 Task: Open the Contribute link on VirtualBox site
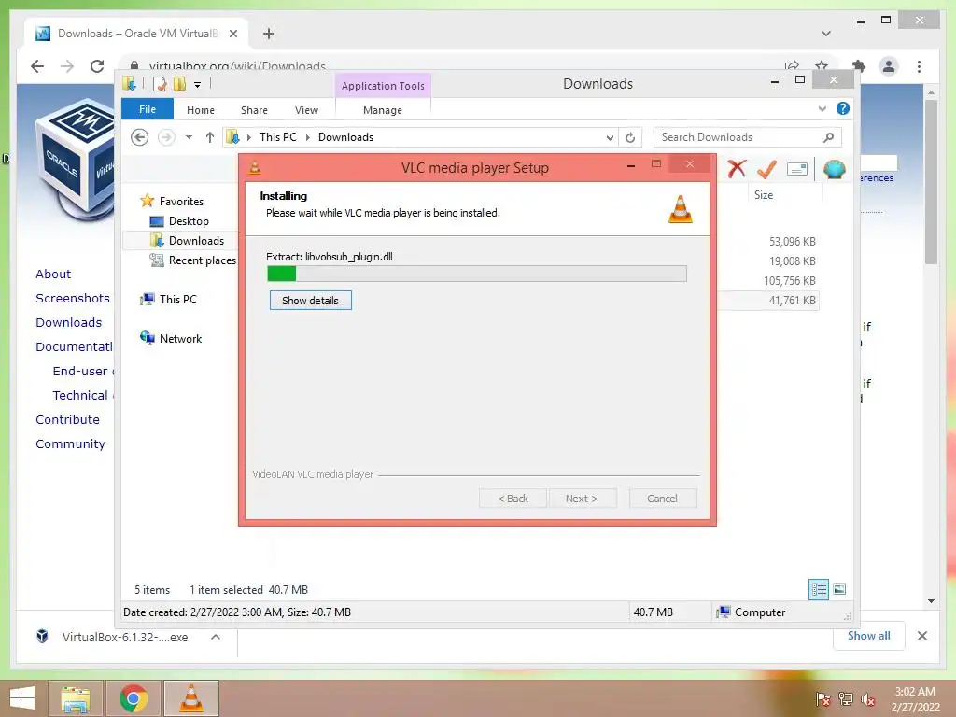tap(67, 419)
